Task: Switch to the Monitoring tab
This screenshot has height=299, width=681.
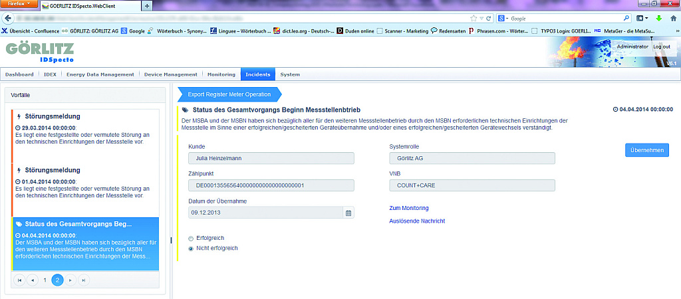Action: click(x=221, y=74)
